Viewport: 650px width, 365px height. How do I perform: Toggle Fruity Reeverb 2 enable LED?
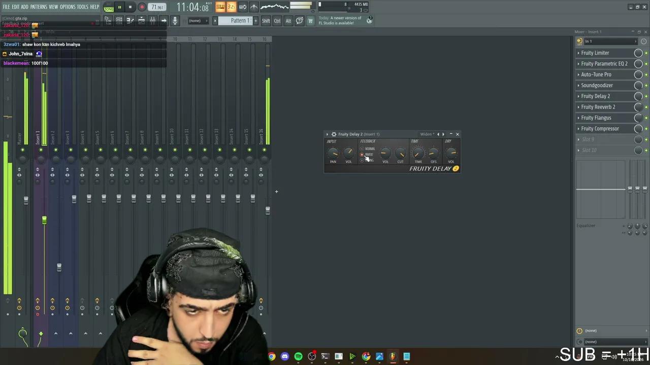[646, 107]
